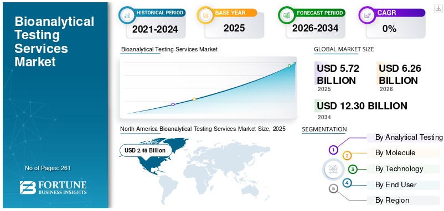Click segmentation number 2 circle
This screenshot has height=211, width=444.
pos(347,155)
